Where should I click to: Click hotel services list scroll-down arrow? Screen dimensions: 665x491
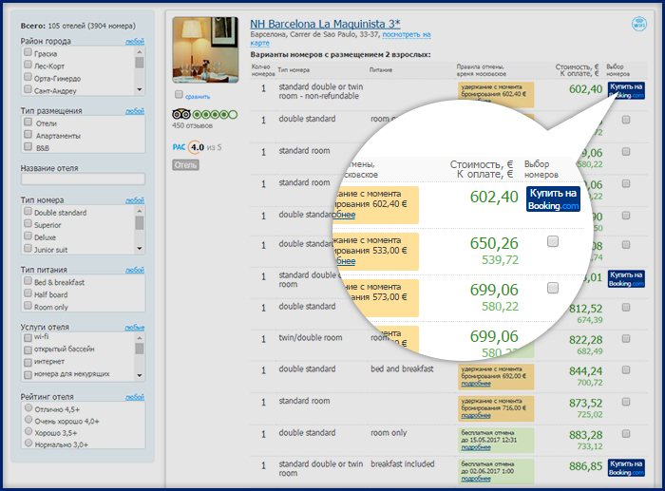pyautogui.click(x=139, y=376)
